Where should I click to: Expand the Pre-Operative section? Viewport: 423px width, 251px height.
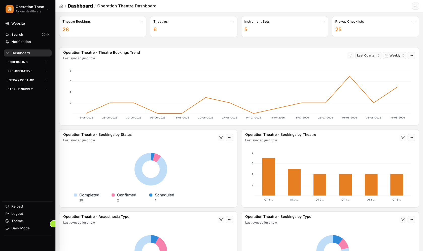[28, 71]
